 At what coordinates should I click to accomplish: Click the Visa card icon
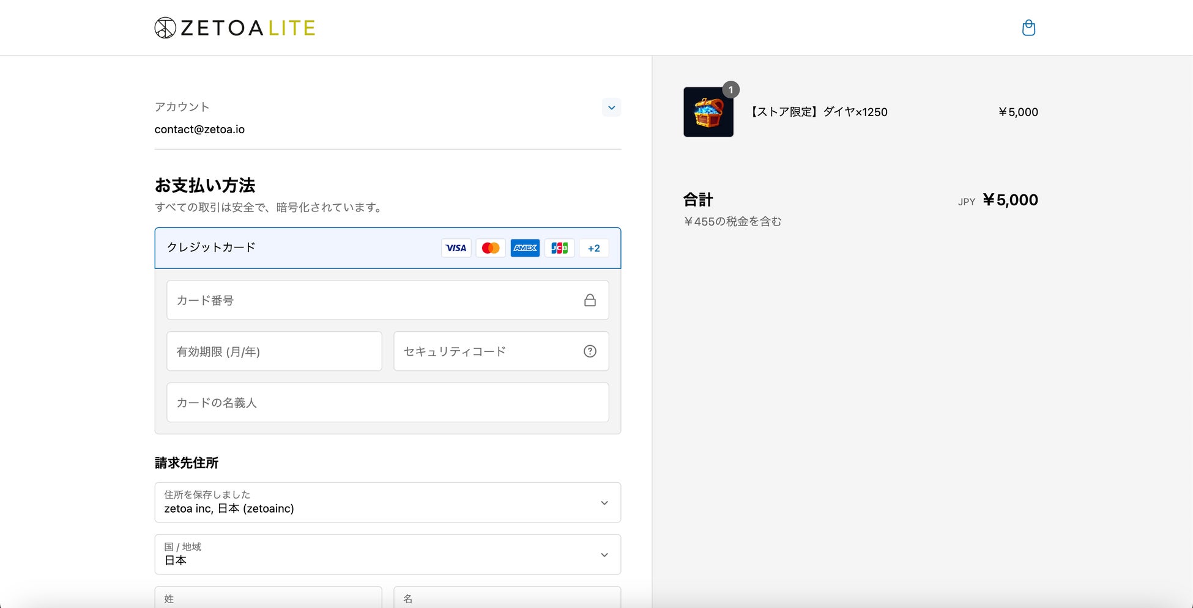456,248
